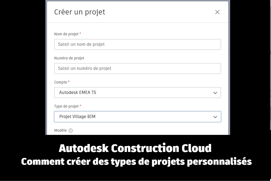This screenshot has width=271, height=181.
Task: Click the Compte field label
Action: click(60, 82)
